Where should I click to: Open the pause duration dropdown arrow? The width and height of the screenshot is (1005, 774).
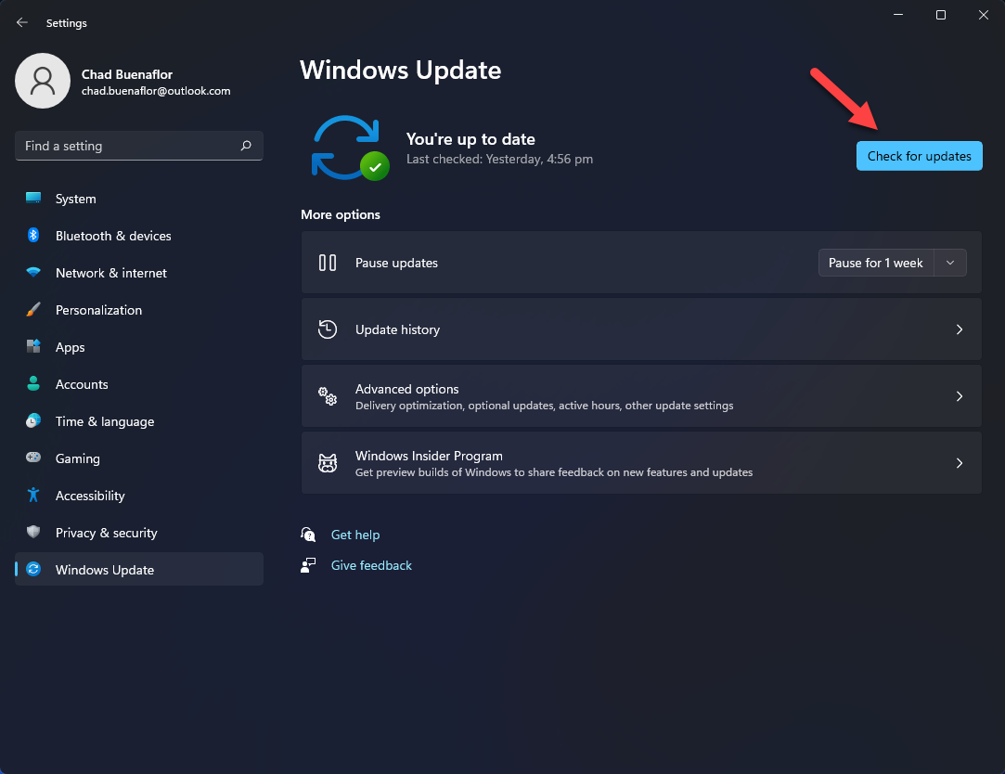point(950,263)
